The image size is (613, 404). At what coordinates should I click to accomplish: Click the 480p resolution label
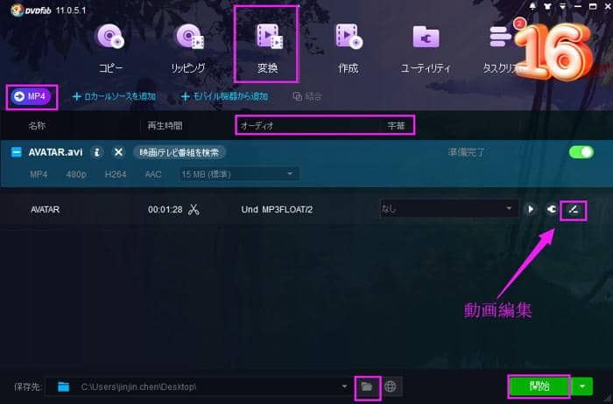coord(76,175)
